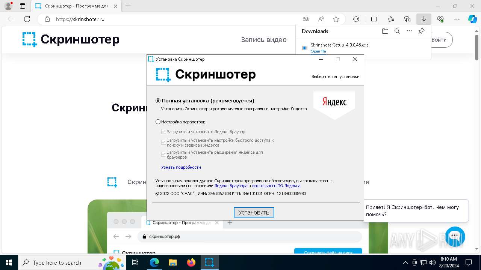The height and width of the screenshot is (270, 481).
Task: Show hidden system tray icons
Action: 405,262
